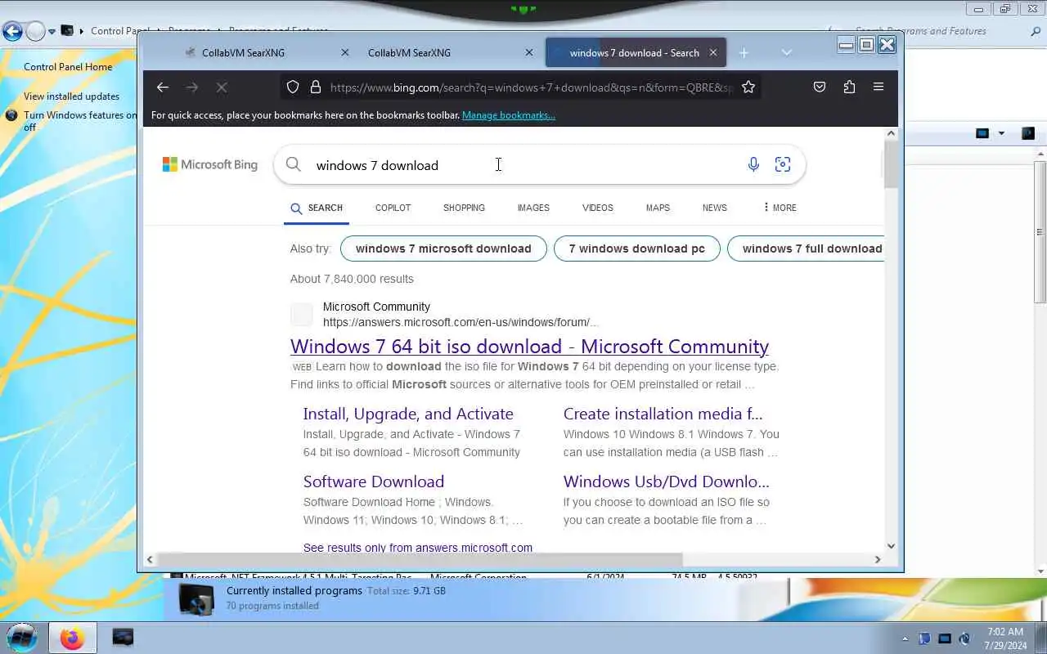
Task: Open the IMAGES search tab
Action: point(533,208)
